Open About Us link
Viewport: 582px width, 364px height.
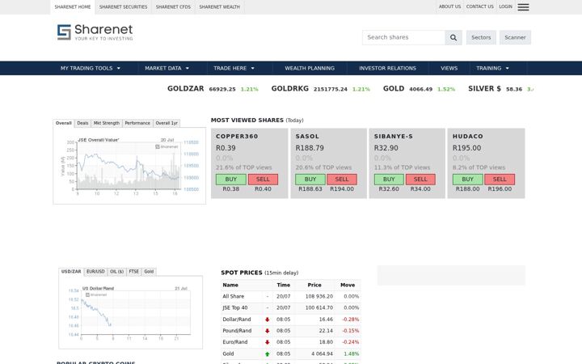449,6
